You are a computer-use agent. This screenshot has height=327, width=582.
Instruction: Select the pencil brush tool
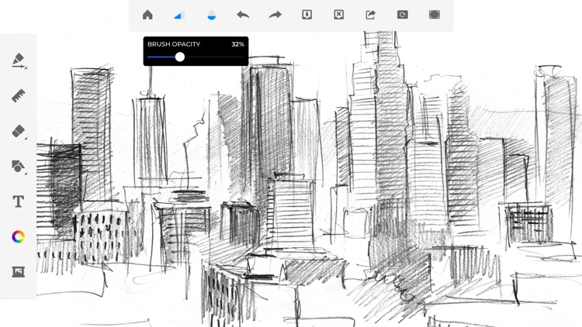click(x=19, y=60)
